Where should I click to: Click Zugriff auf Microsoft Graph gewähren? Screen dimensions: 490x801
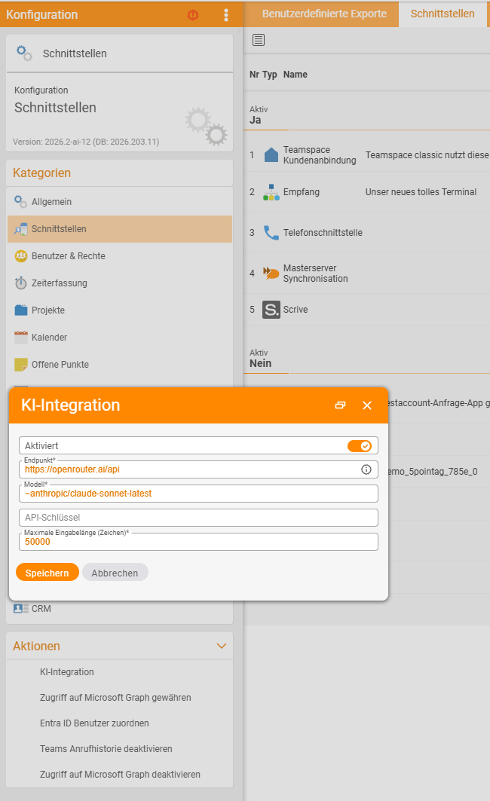(x=115, y=697)
